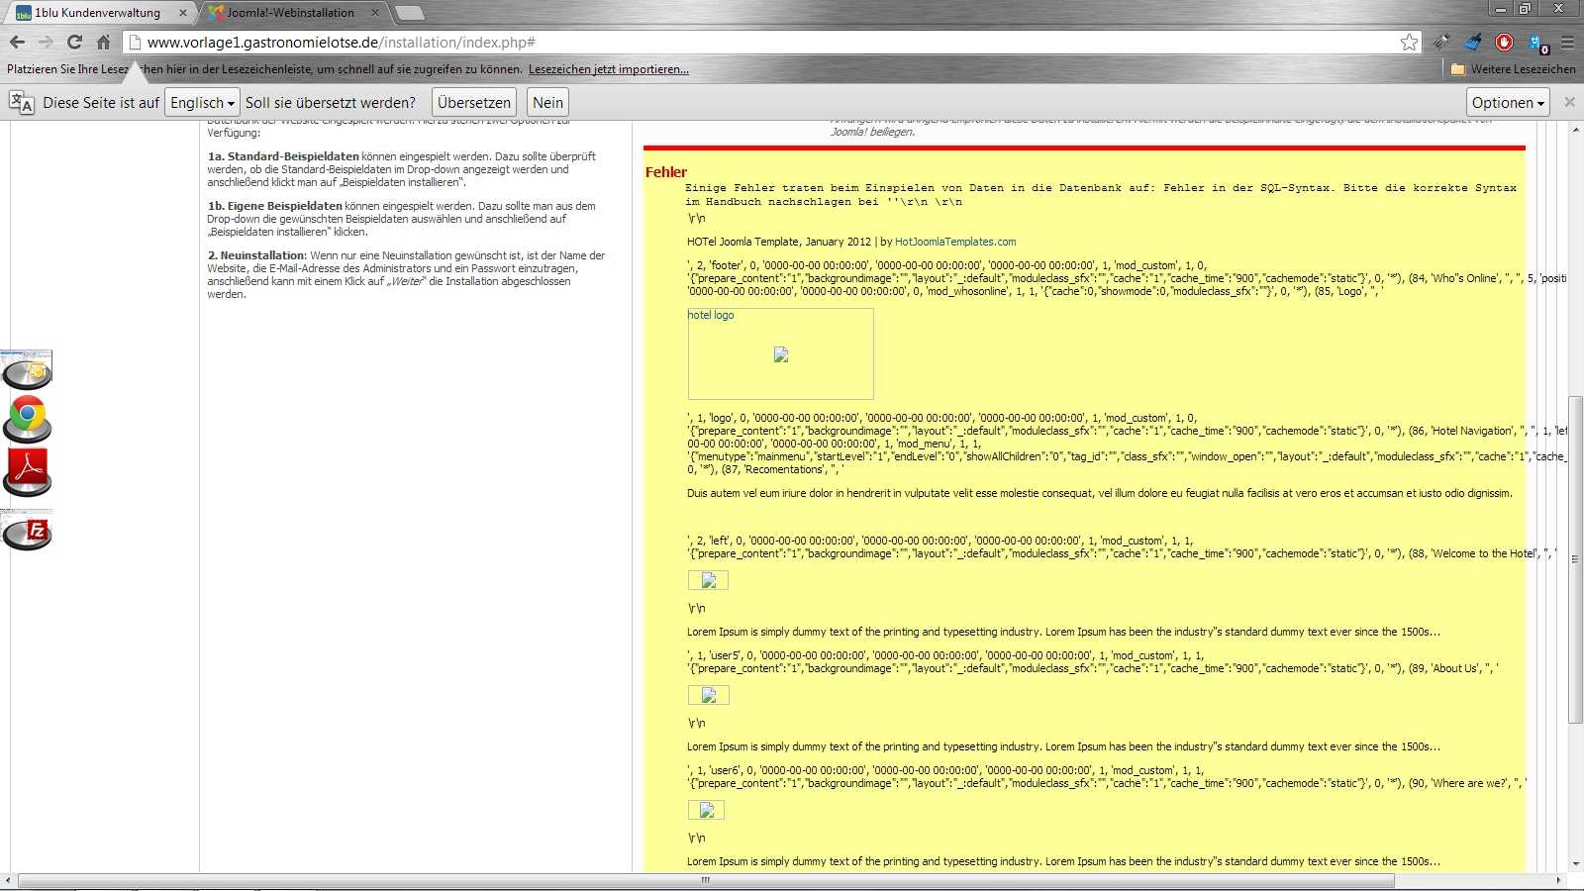Click broken image above first Lorem Ipsum block

709,580
